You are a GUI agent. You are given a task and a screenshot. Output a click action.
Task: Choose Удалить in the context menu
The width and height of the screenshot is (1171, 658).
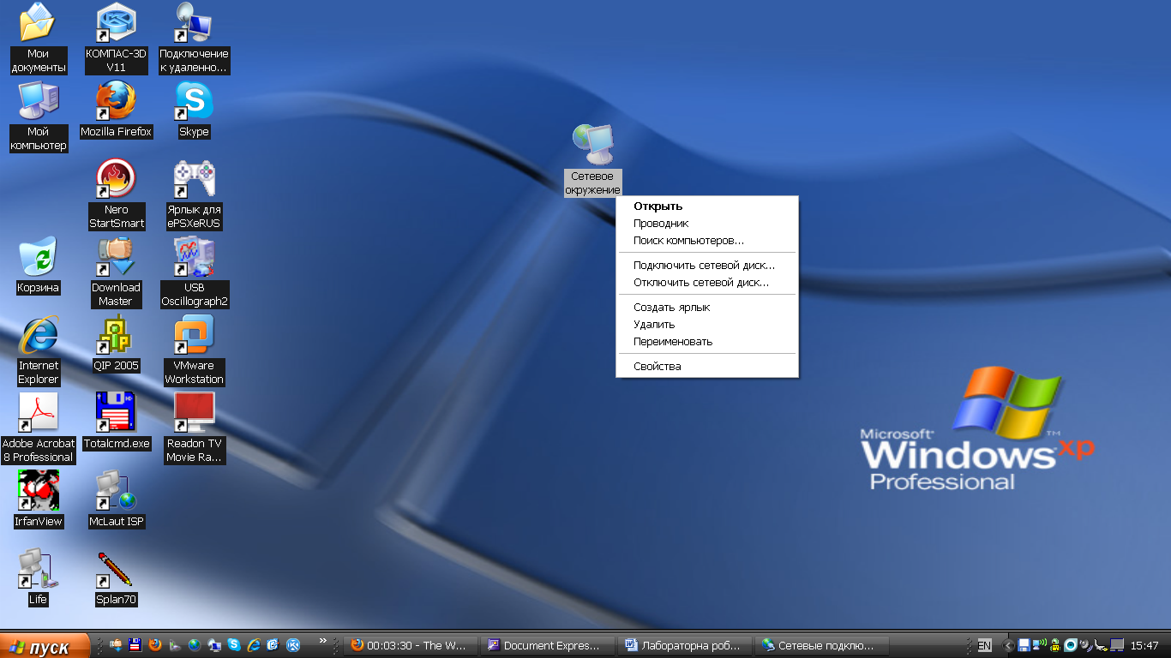[707, 324]
